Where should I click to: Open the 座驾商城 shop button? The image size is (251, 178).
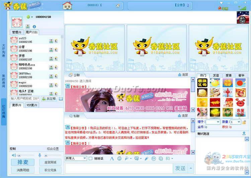click(50, 162)
